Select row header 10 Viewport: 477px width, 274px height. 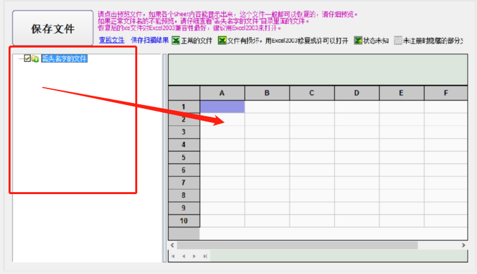tap(184, 221)
